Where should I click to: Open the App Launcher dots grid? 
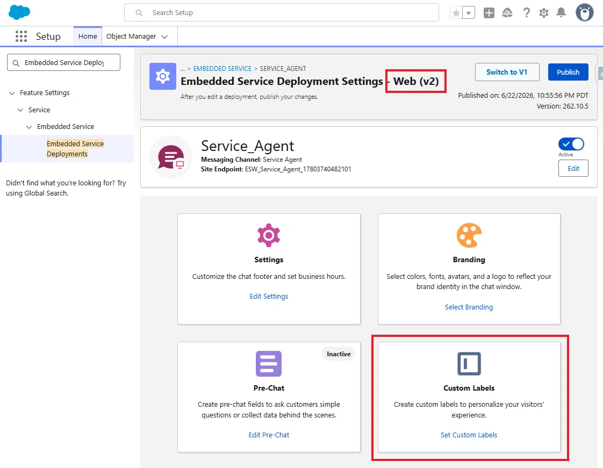click(x=21, y=36)
